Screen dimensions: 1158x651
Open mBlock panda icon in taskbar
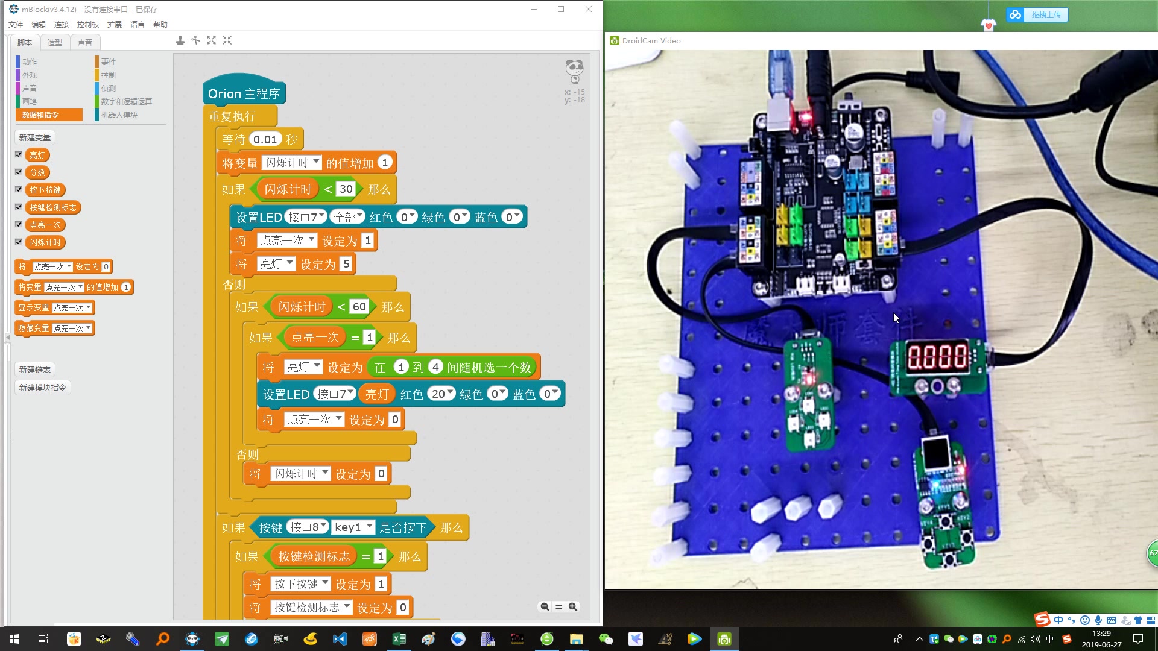(x=192, y=639)
